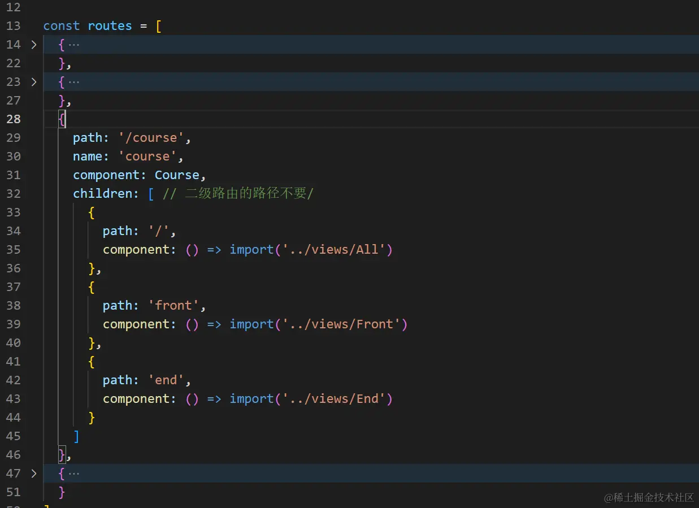
Task: Click the folded ellipsis on line 47
Action: click(73, 474)
